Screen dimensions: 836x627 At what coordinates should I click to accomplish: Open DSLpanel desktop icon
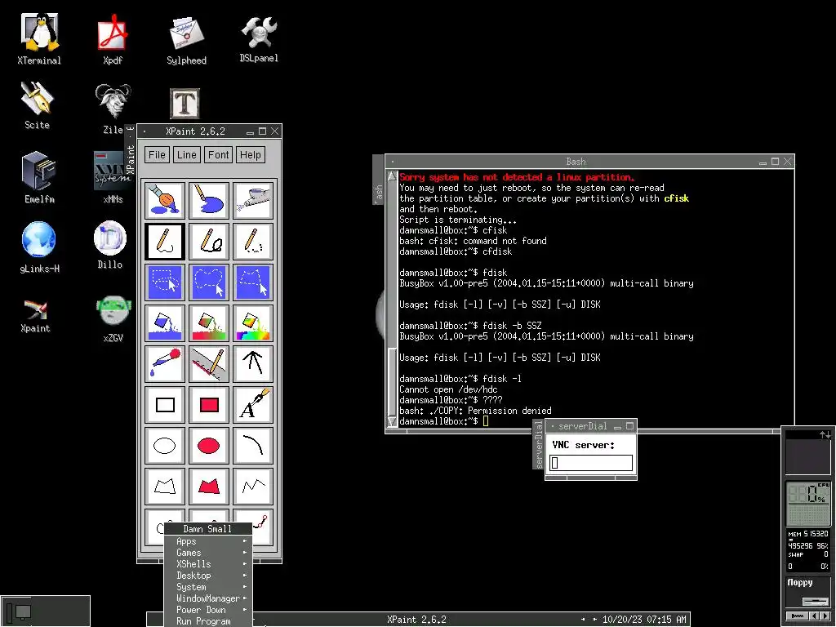pos(259,39)
